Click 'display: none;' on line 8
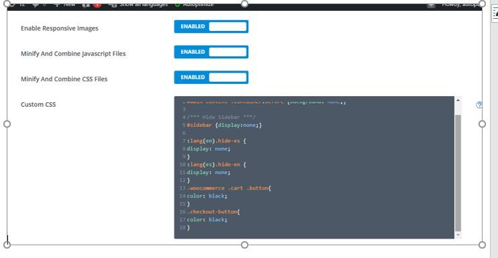The height and width of the screenshot is (258, 498). (208, 148)
